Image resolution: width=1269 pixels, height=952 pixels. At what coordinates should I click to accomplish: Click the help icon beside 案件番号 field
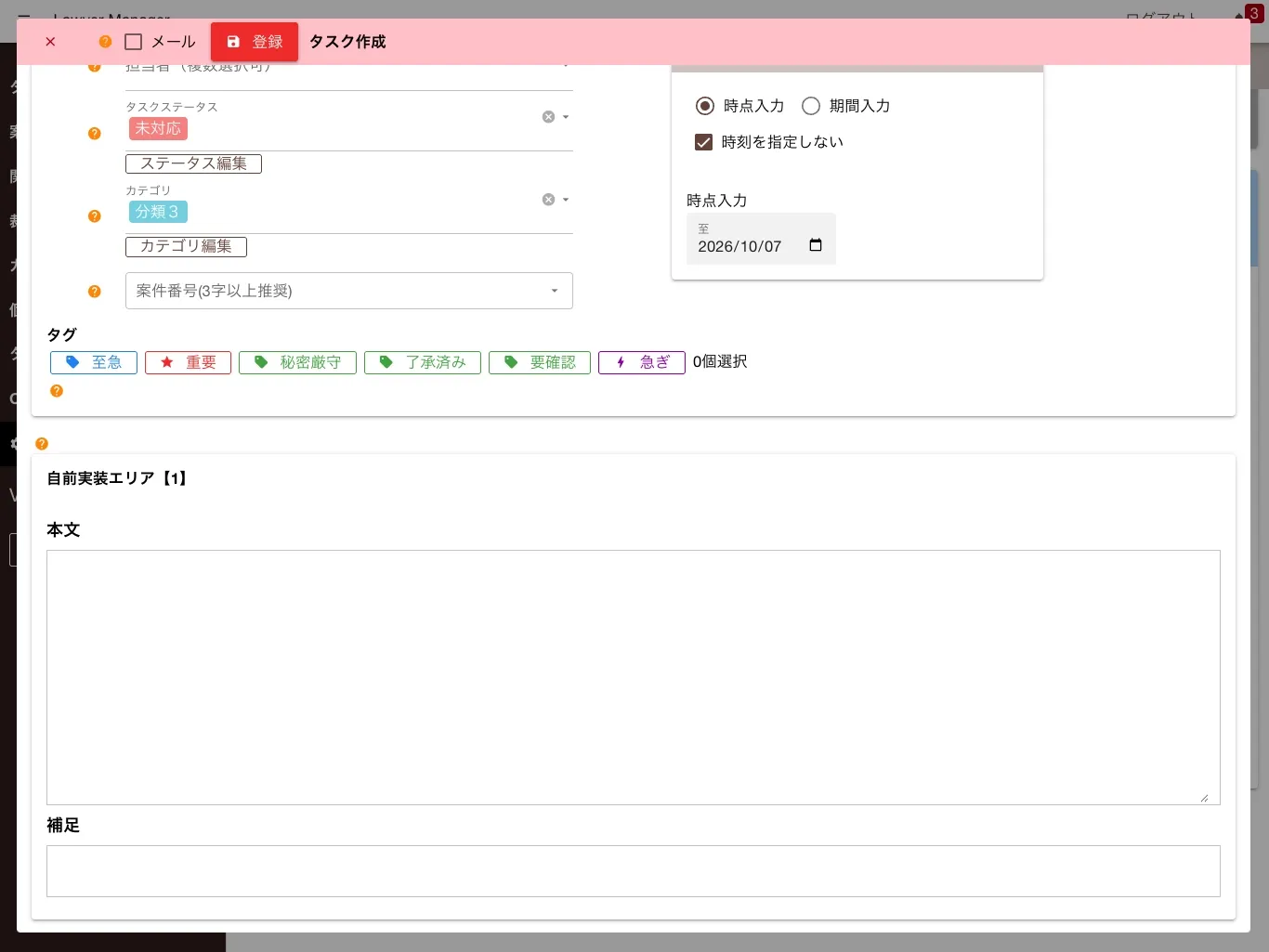point(94,292)
